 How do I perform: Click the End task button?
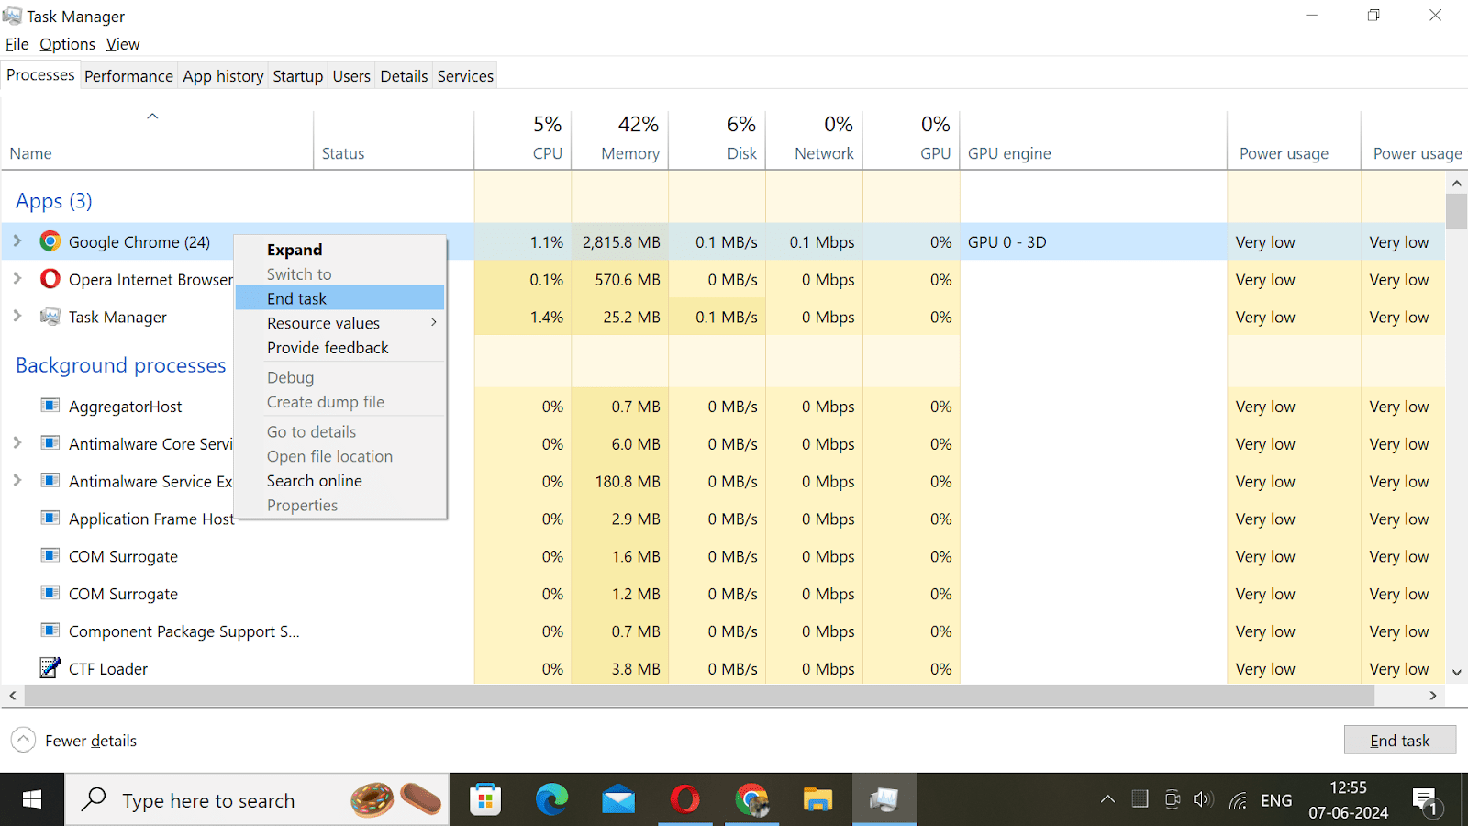point(1399,740)
